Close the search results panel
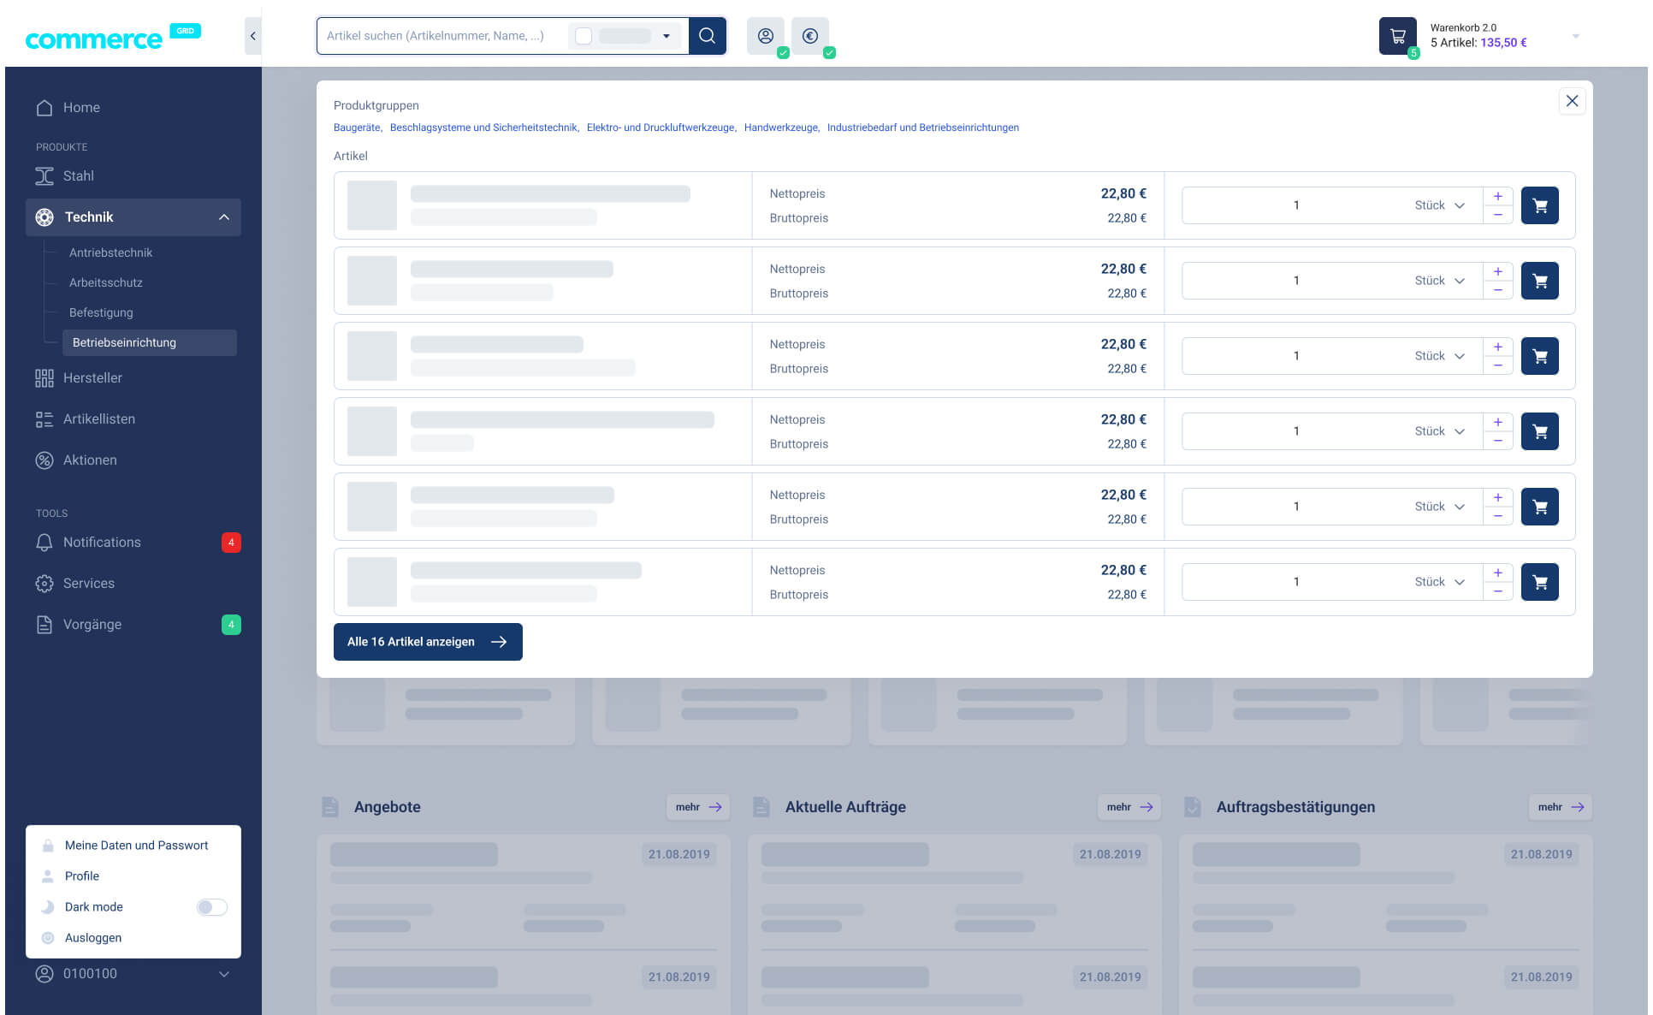1653x1015 pixels. tap(1572, 101)
